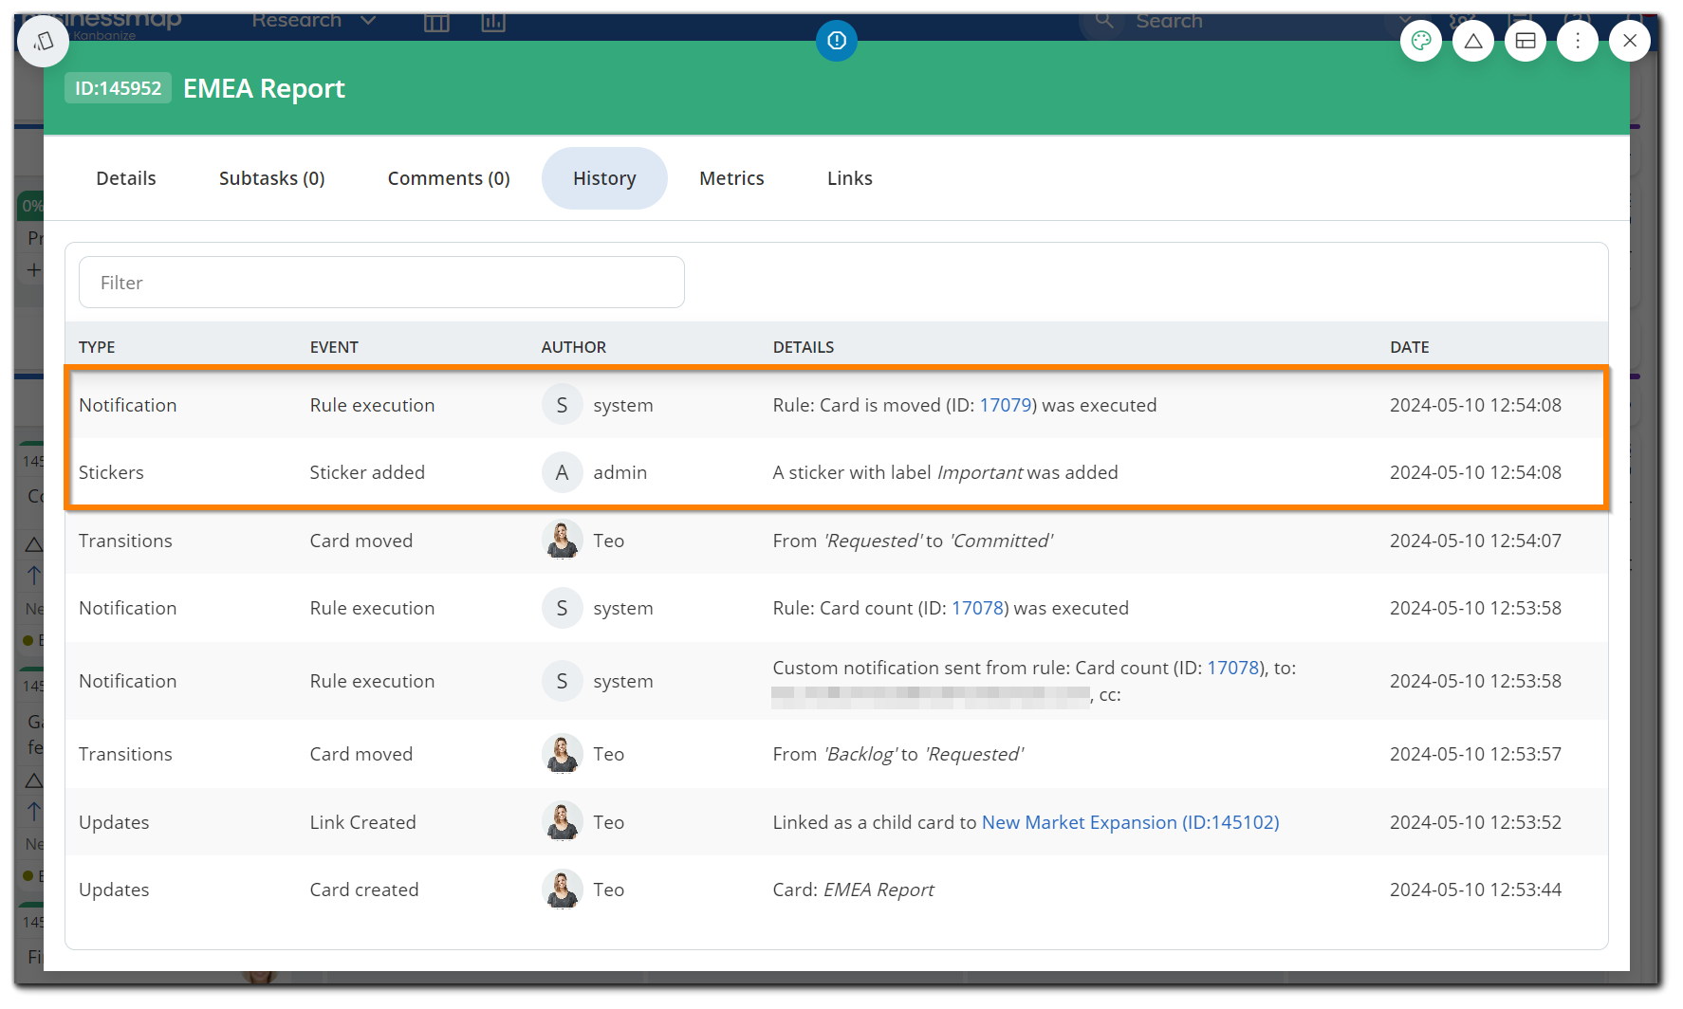This screenshot has width=1683, height=1009.
Task: Open the Links tab
Action: tap(849, 178)
